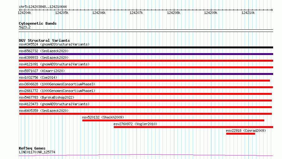Open nsv4121091 gnomAD variant label

pos(54,64)
